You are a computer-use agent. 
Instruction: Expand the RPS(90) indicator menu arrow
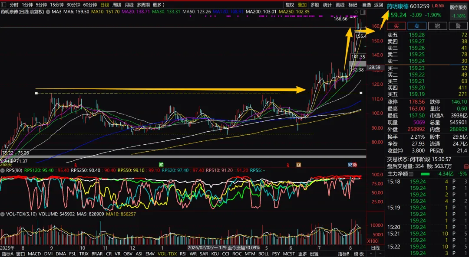click(3, 170)
